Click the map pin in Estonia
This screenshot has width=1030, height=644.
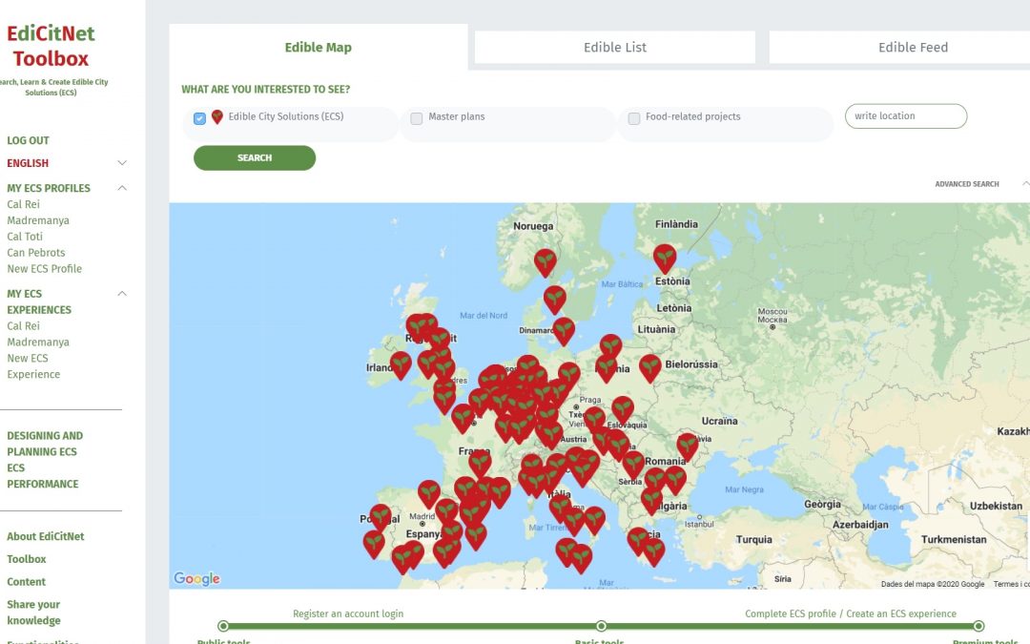tap(665, 256)
